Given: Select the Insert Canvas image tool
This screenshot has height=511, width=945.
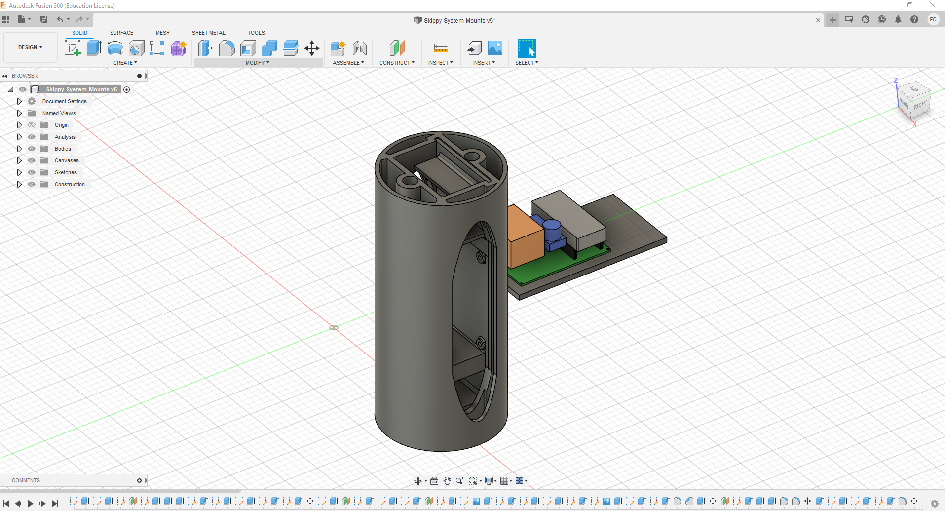Looking at the screenshot, I should (x=495, y=48).
